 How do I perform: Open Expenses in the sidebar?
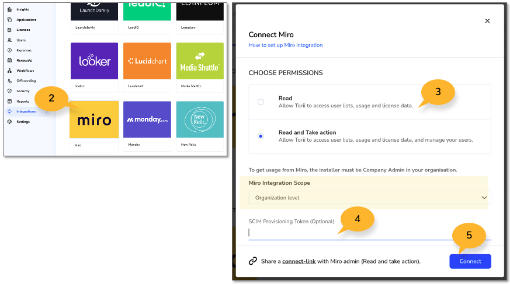coord(24,50)
